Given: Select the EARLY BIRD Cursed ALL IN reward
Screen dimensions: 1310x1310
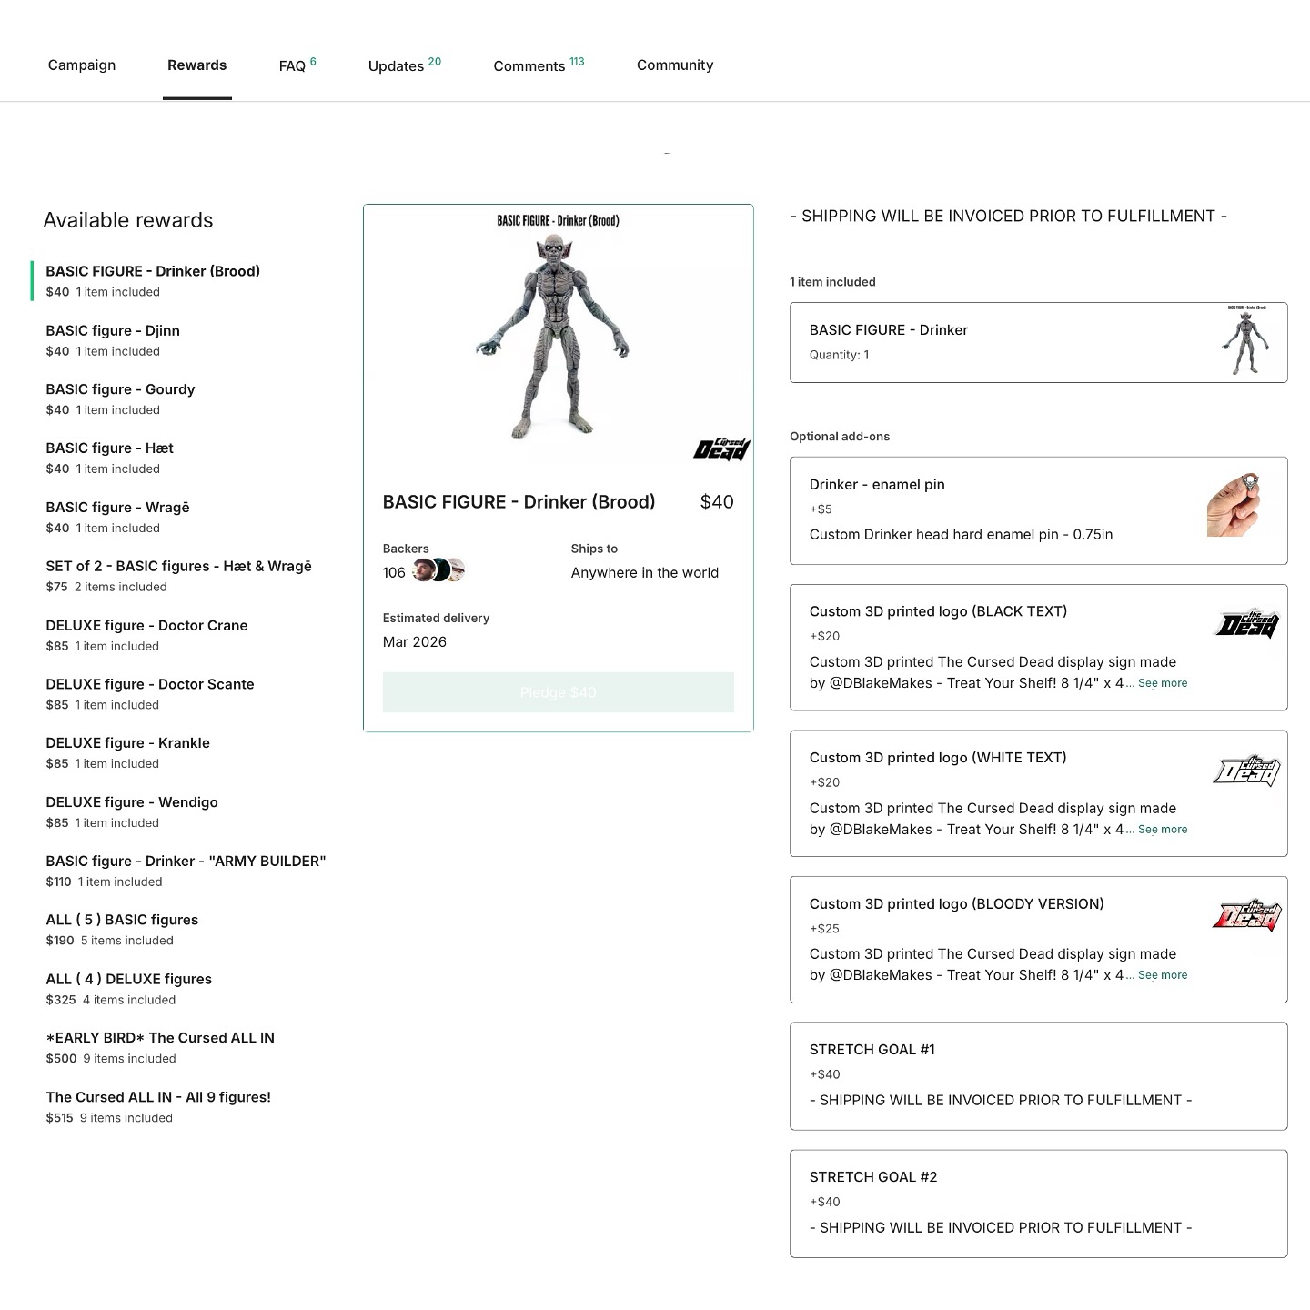Looking at the screenshot, I should tap(160, 1037).
